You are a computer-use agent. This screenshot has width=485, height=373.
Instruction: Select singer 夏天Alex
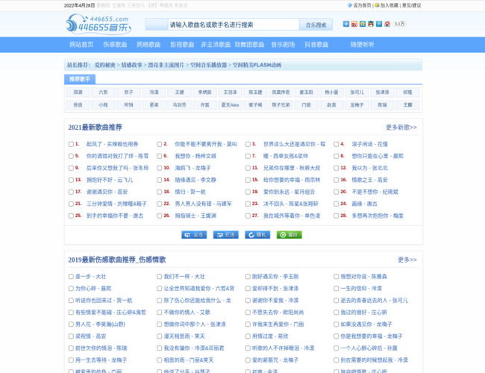click(x=230, y=105)
